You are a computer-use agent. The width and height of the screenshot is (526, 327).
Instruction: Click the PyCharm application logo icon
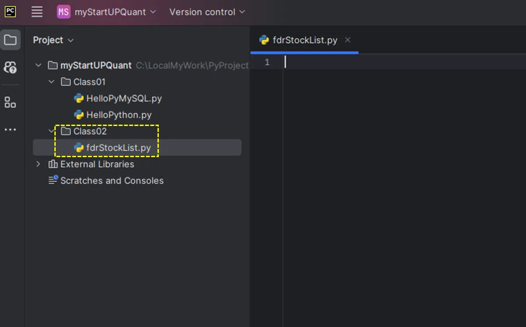(10, 12)
